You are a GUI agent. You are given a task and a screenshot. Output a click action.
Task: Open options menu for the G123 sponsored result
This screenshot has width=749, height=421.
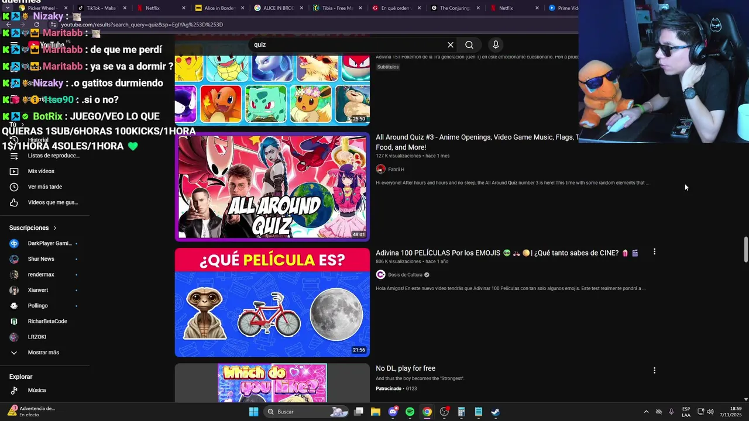pyautogui.click(x=654, y=370)
